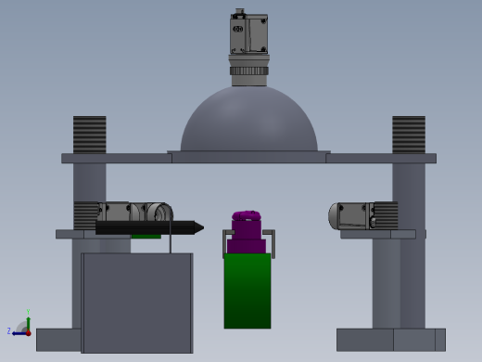The width and height of the screenshot is (482, 362).
Task: Select the tall green pedestal block
Action: point(247,291)
